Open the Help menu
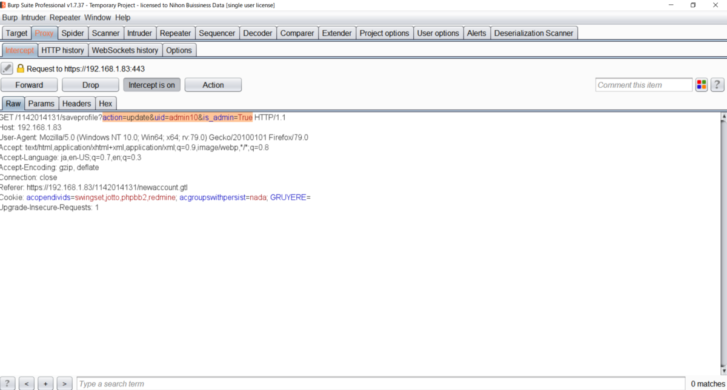Viewport: 727px width, 390px height. [122, 18]
